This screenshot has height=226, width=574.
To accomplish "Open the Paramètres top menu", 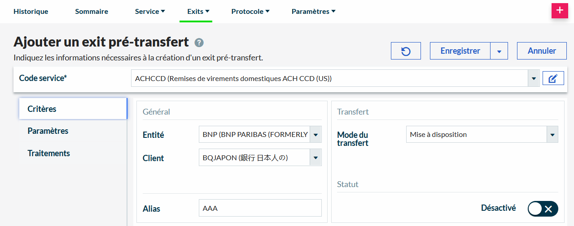I will click(x=313, y=11).
